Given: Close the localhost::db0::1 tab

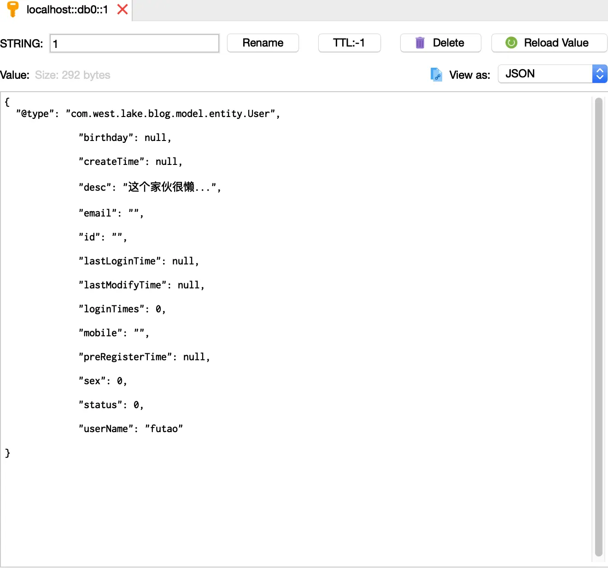Looking at the screenshot, I should 123,9.
